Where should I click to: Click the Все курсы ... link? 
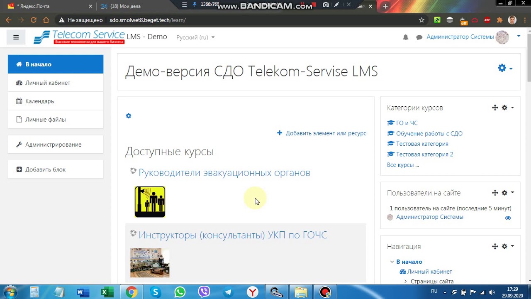(x=403, y=165)
